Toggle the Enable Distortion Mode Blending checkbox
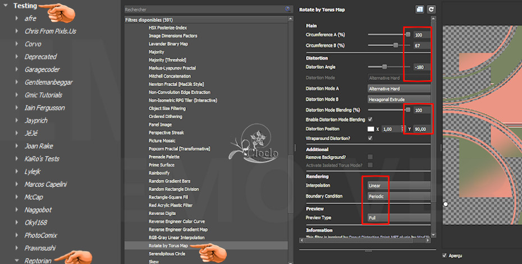 coord(369,119)
